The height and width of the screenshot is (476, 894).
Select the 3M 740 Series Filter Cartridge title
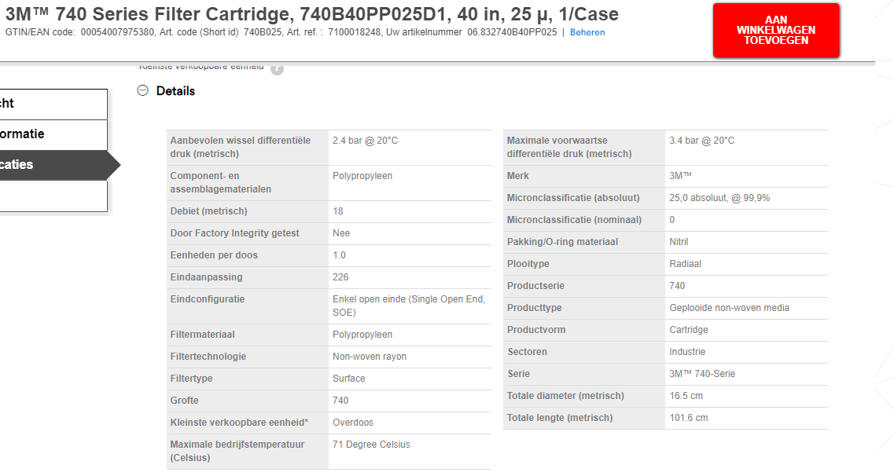(x=312, y=13)
